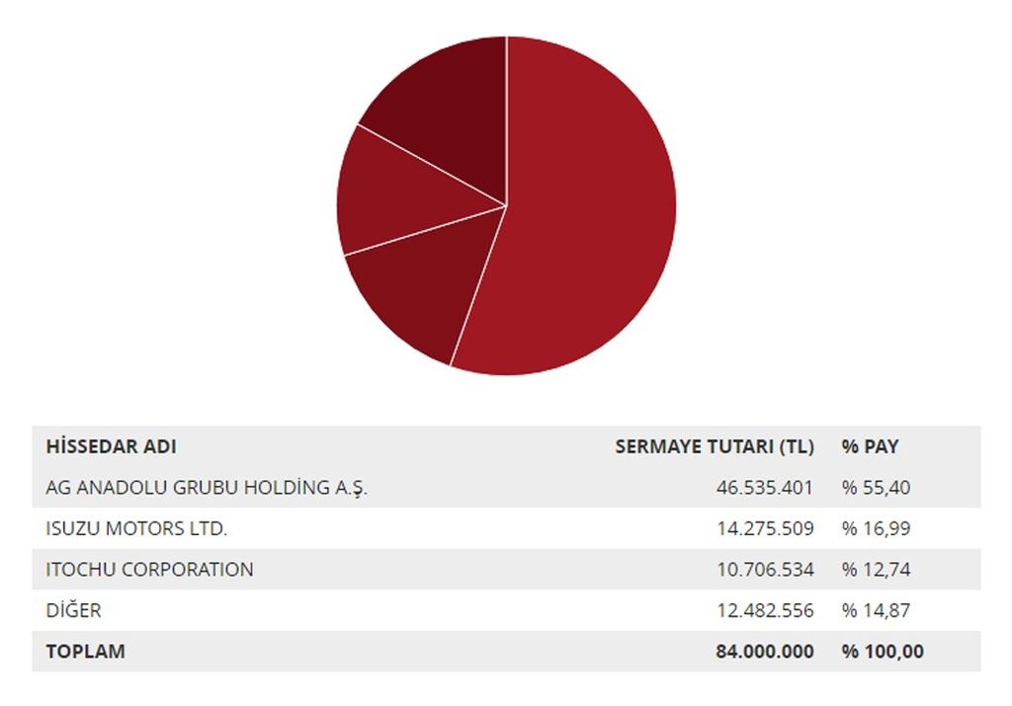Click the capital amount 12.482.556

point(765,610)
